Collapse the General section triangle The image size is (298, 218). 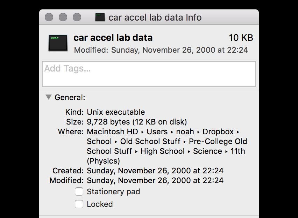click(x=49, y=97)
